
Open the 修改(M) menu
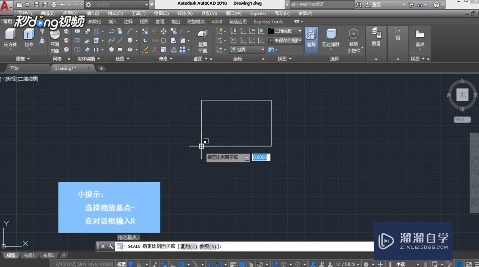click(209, 13)
